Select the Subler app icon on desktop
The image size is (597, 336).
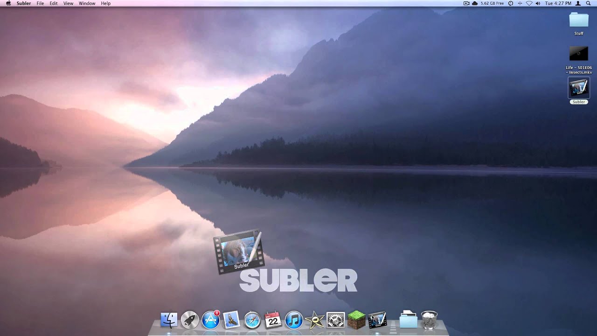[x=579, y=91]
